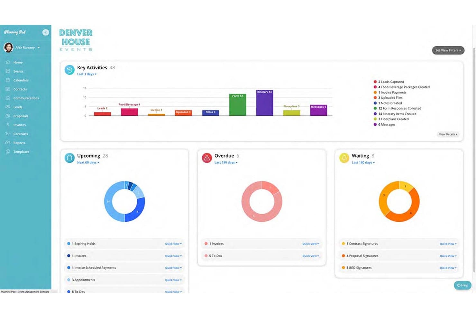Image resolution: width=476 pixels, height=318 pixels.
Task: Open Alex Ramsey user dropdown
Action: (x=28, y=48)
